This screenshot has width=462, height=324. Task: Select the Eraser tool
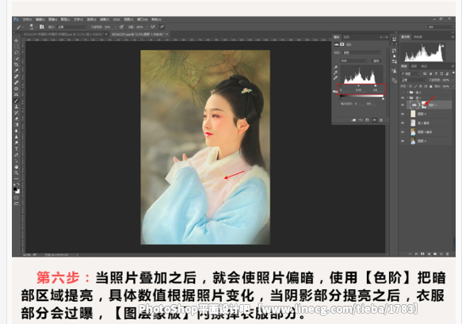[17, 119]
